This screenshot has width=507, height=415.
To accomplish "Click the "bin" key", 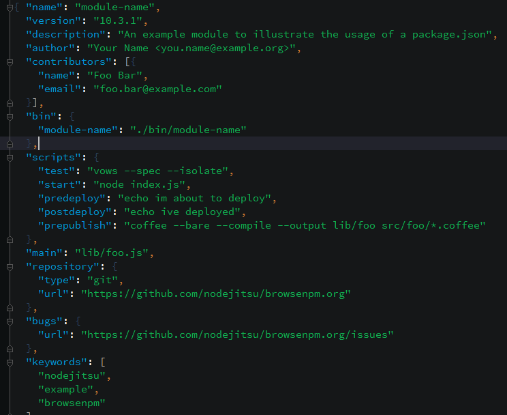I will coord(41,117).
